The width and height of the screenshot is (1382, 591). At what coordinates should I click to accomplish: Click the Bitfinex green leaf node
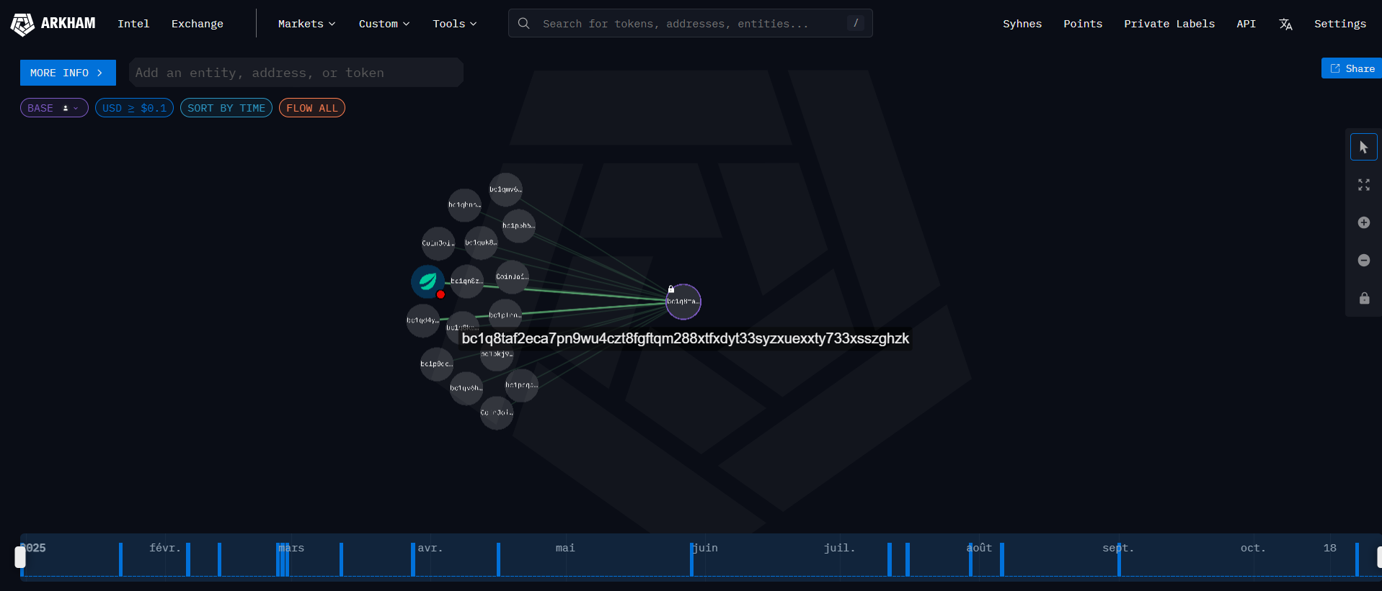coord(428,281)
